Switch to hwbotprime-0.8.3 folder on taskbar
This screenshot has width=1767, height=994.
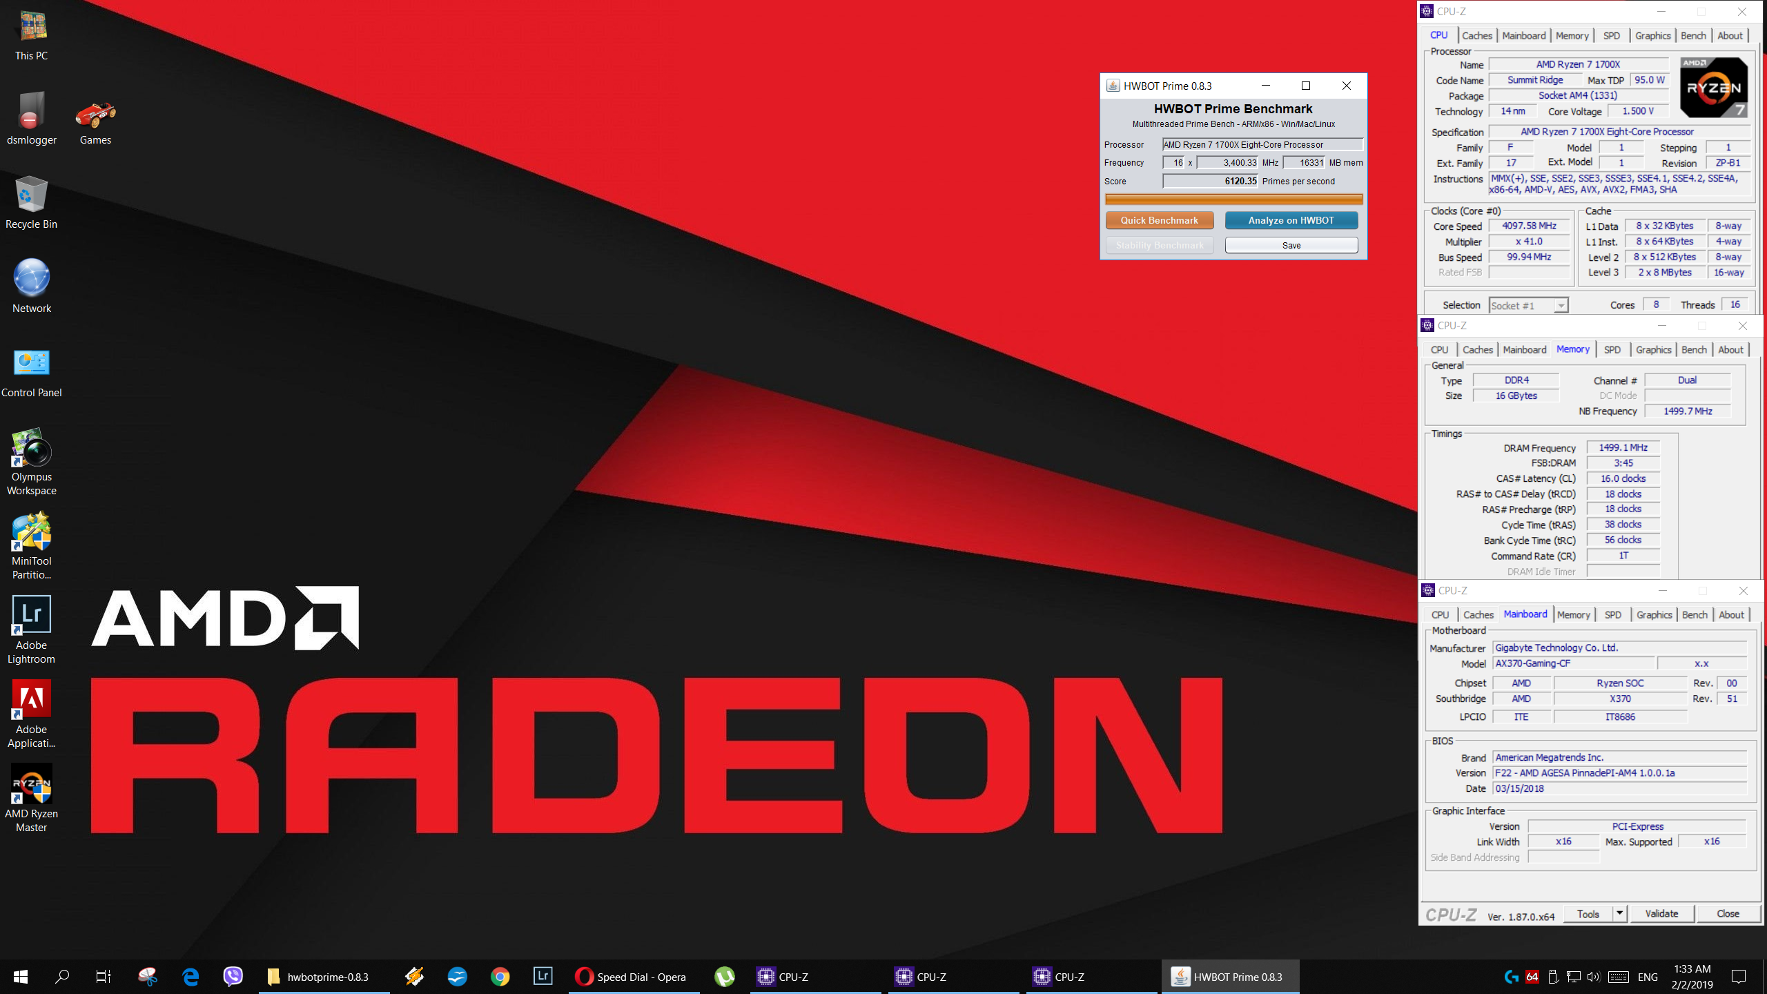click(x=324, y=977)
